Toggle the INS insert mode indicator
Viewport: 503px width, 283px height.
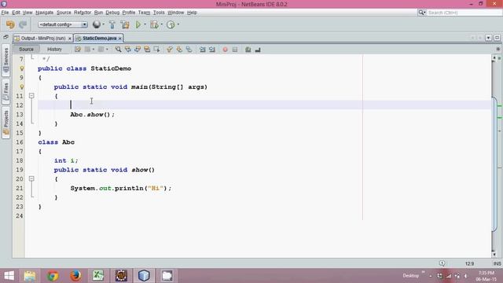click(x=497, y=263)
